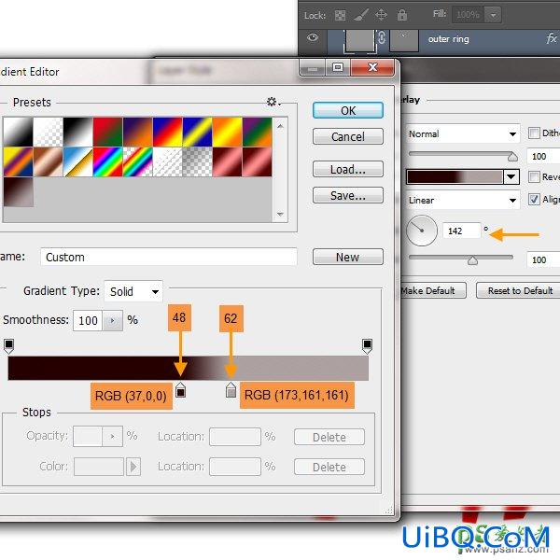Select the blue-yellow-blue gradient preset

click(x=198, y=132)
